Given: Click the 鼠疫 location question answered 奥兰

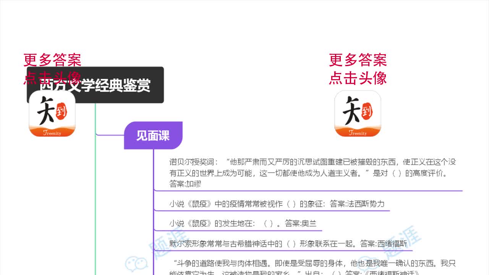Looking at the screenshot, I should click(x=243, y=223).
